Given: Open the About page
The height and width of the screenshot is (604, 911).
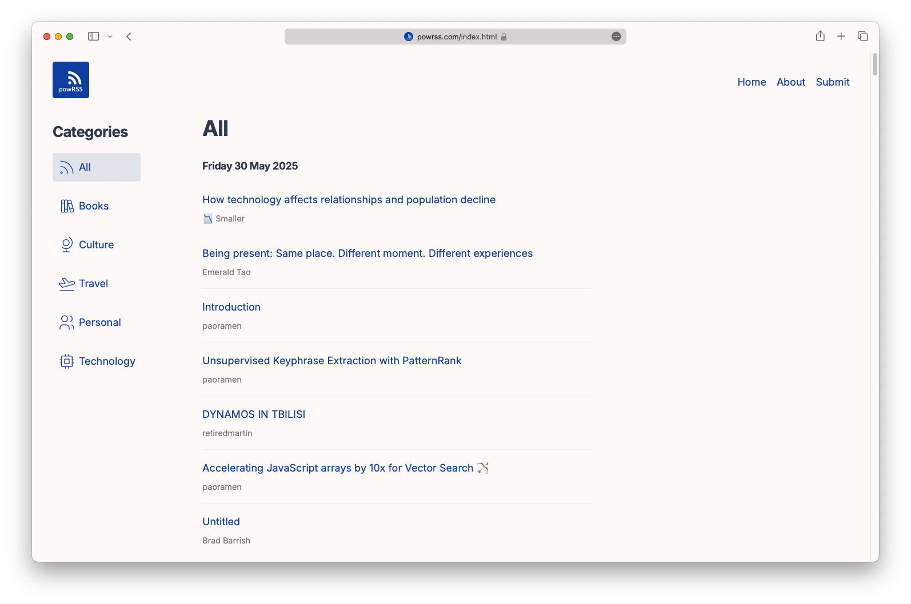Looking at the screenshot, I should [790, 82].
